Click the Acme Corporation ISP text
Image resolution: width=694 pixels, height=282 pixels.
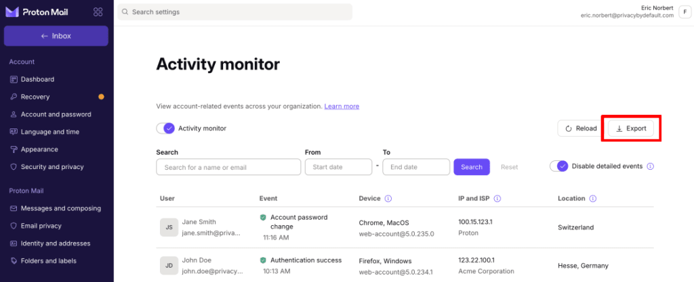487,271
